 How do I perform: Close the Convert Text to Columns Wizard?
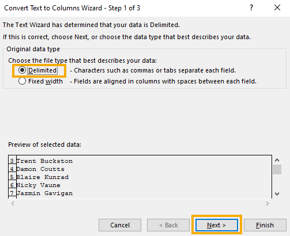tap(277, 8)
